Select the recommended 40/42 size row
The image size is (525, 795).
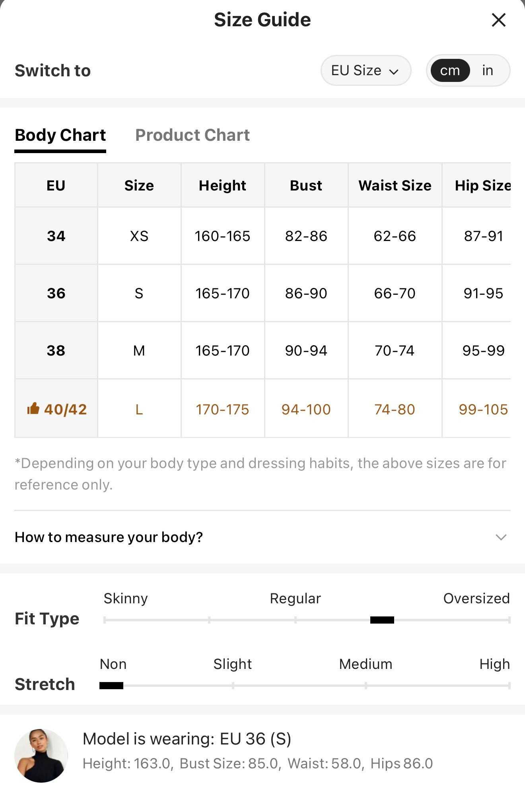point(262,409)
